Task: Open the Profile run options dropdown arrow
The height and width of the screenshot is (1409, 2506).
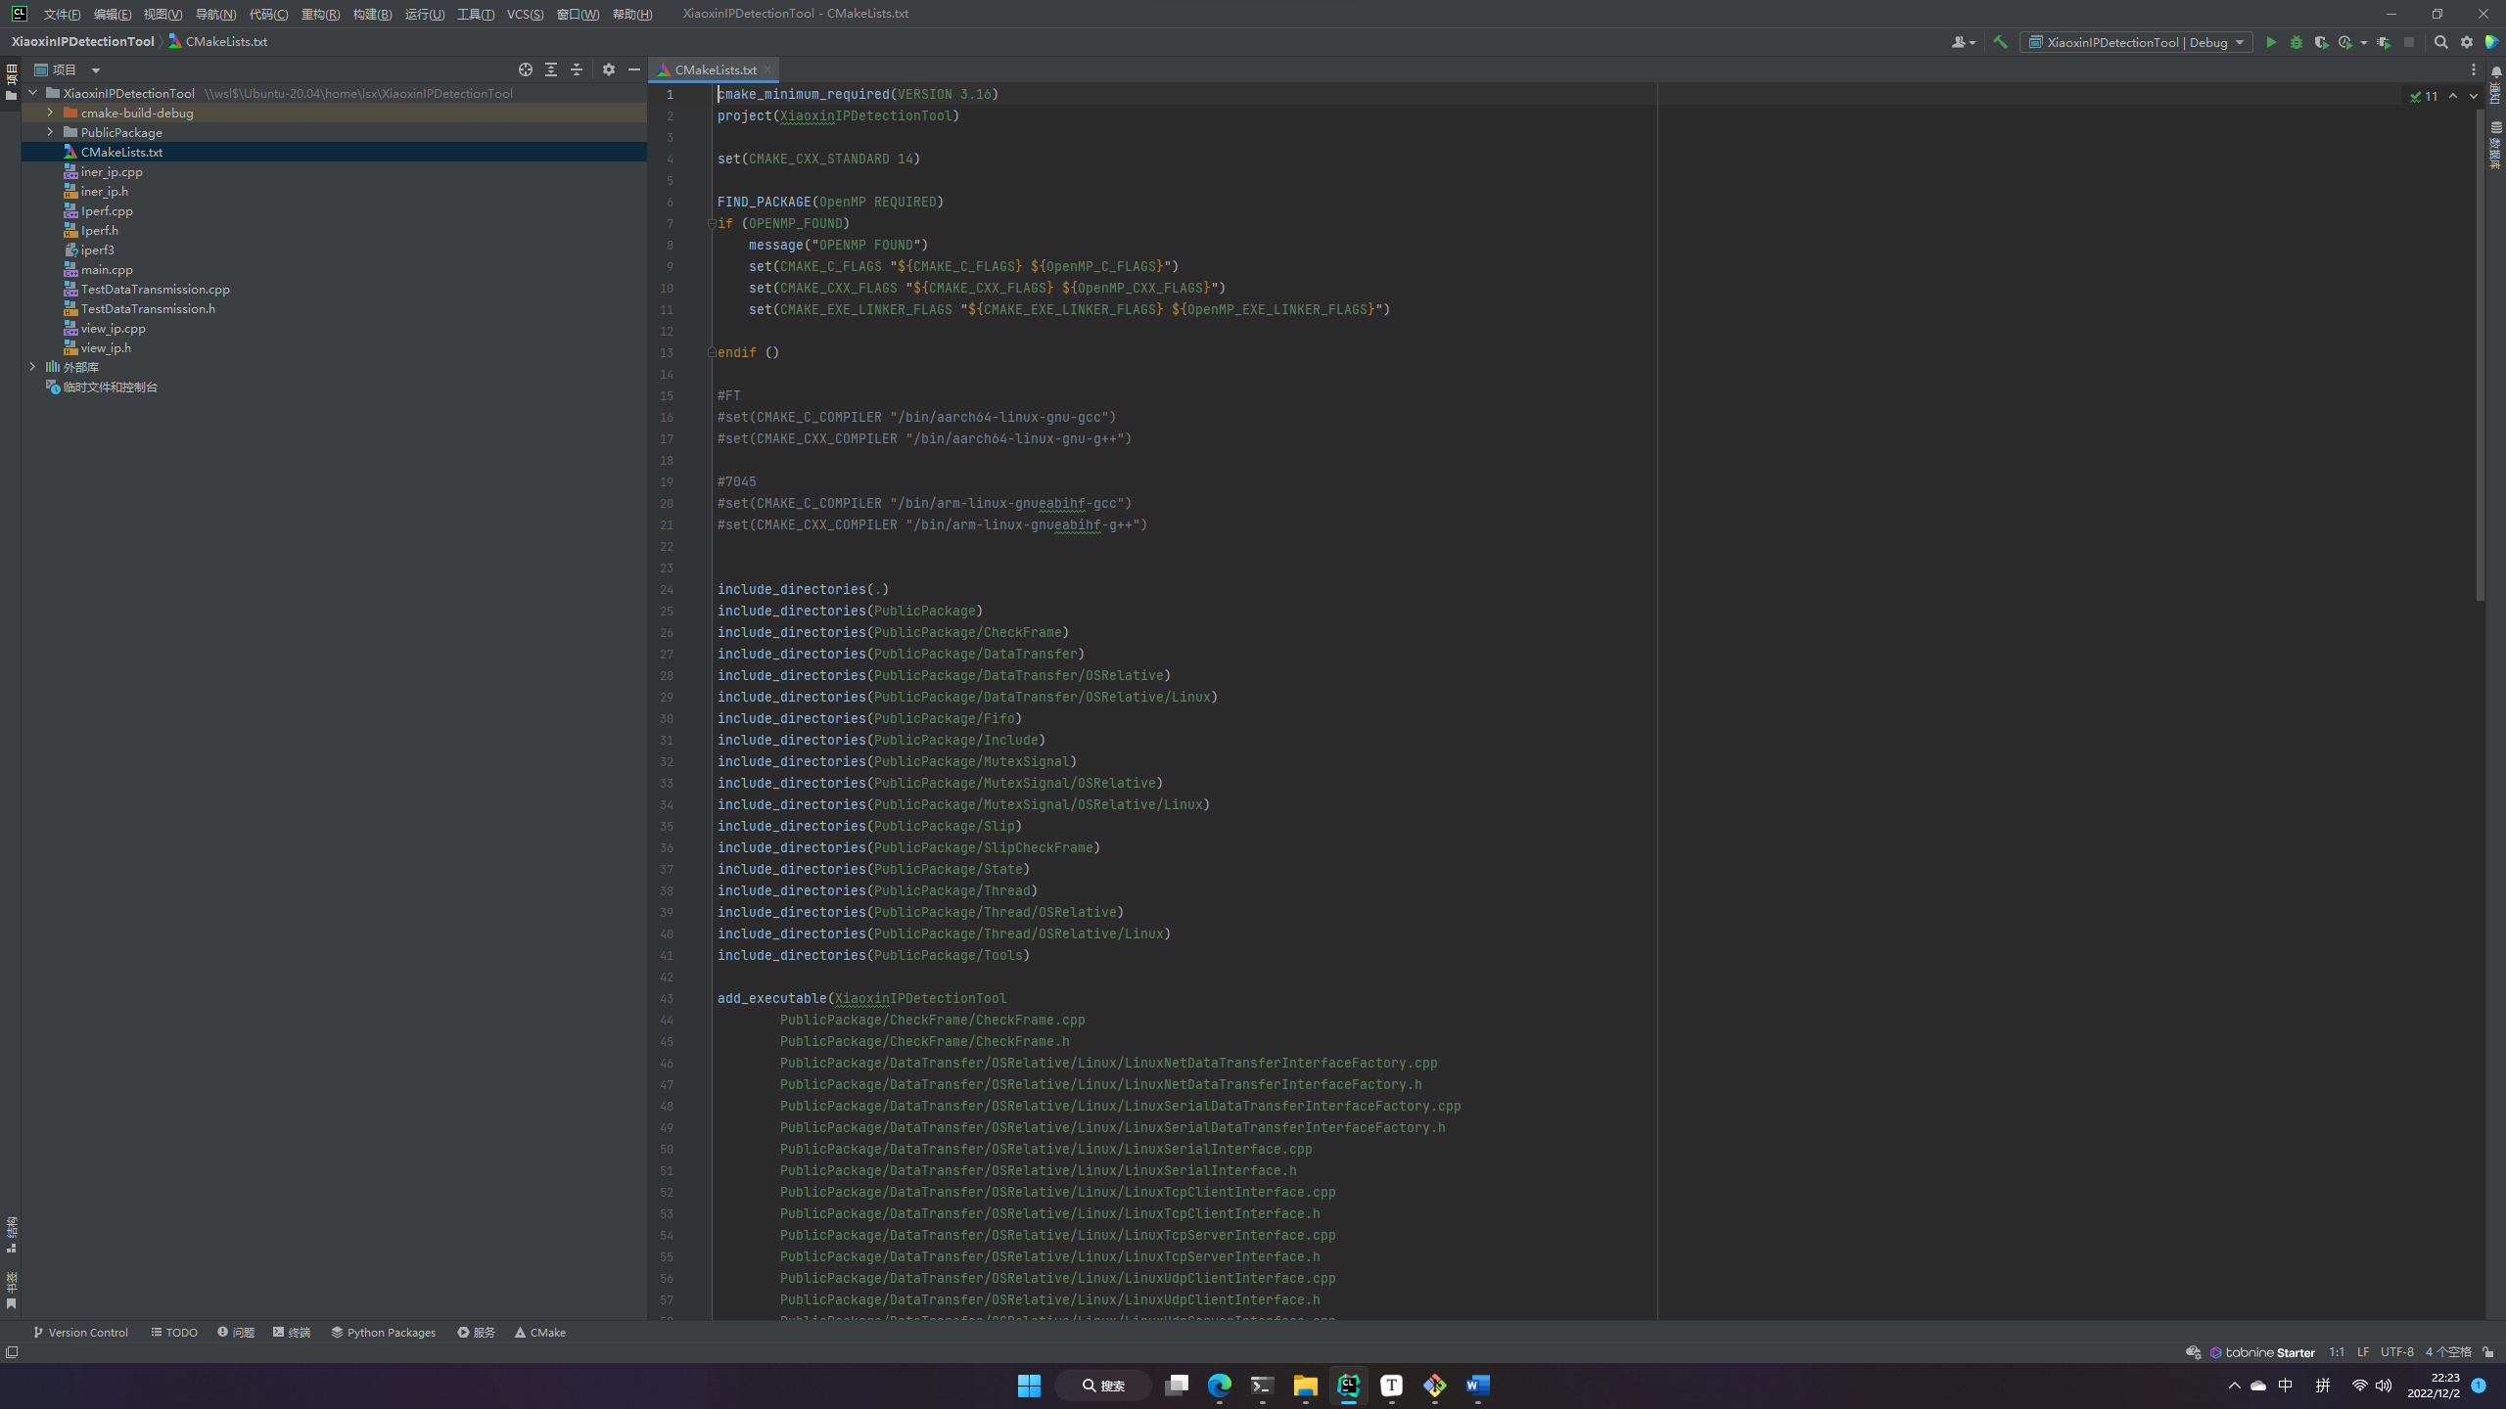Action: point(2363,42)
